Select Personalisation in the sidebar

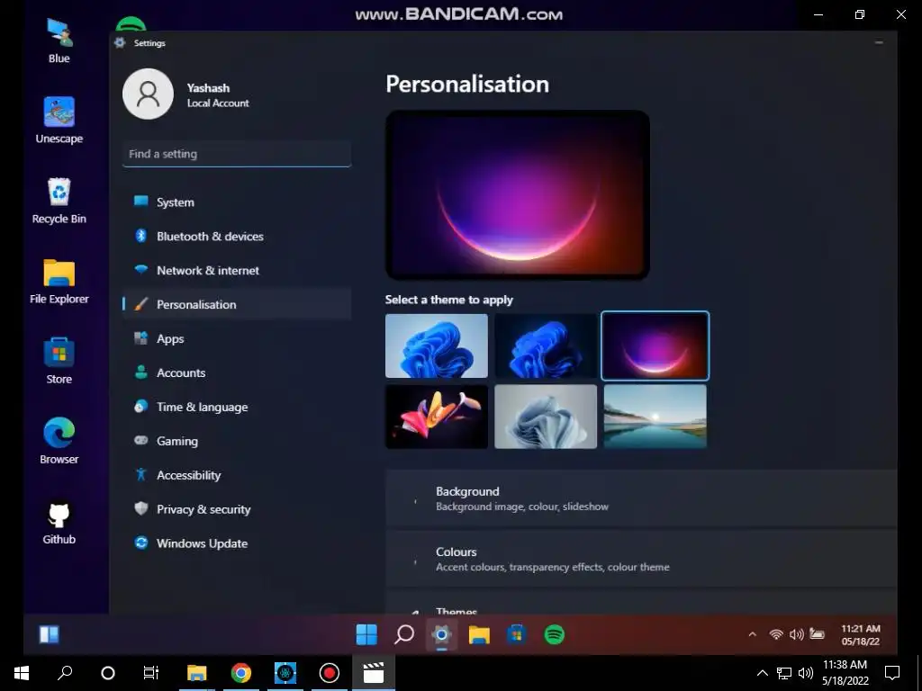(237, 304)
